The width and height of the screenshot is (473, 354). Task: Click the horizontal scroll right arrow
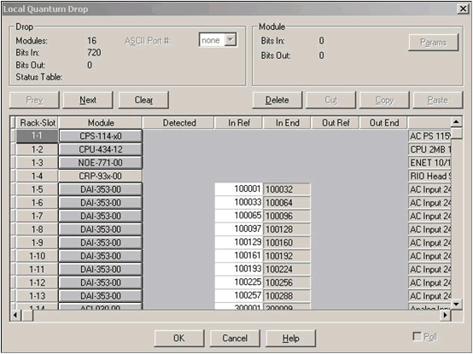(x=445, y=316)
